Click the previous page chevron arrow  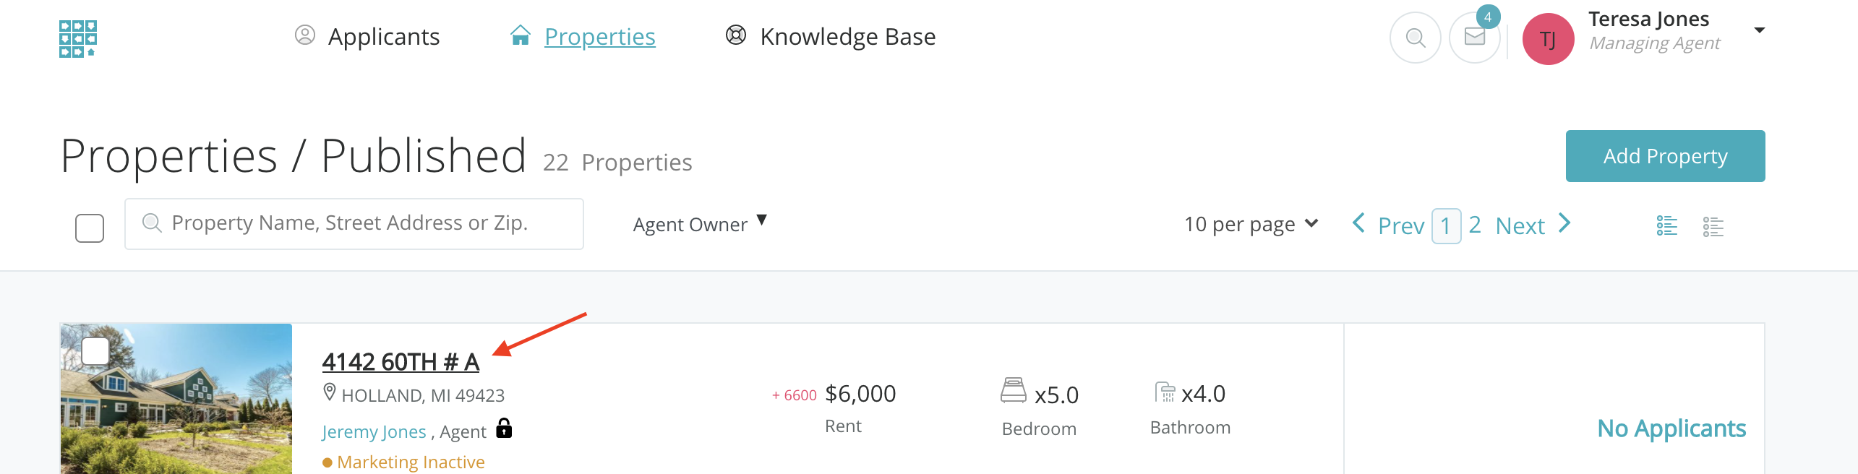(x=1358, y=223)
